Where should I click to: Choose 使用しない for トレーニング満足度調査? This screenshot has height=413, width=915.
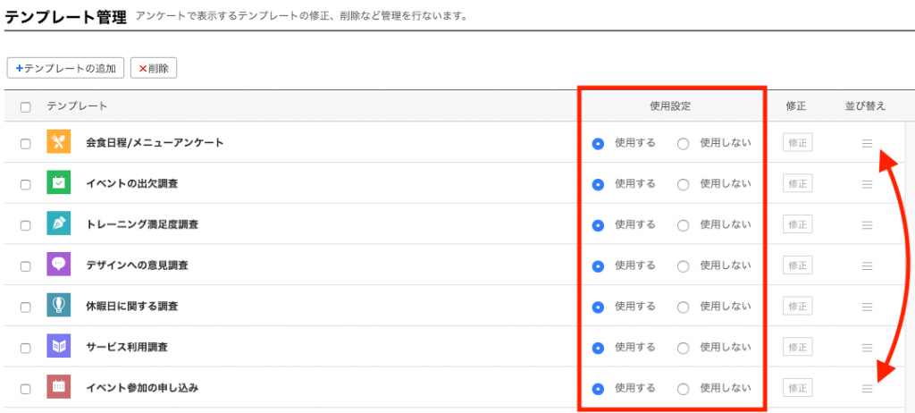(684, 225)
